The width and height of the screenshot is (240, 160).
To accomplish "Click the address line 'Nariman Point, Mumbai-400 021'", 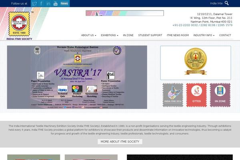I will (x=211, y=22).
